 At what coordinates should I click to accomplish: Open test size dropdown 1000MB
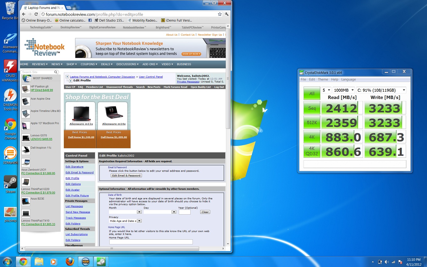pyautogui.click(x=343, y=90)
